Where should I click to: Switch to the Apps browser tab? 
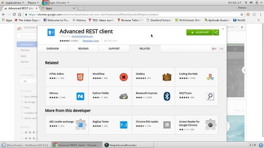pos(58,8)
